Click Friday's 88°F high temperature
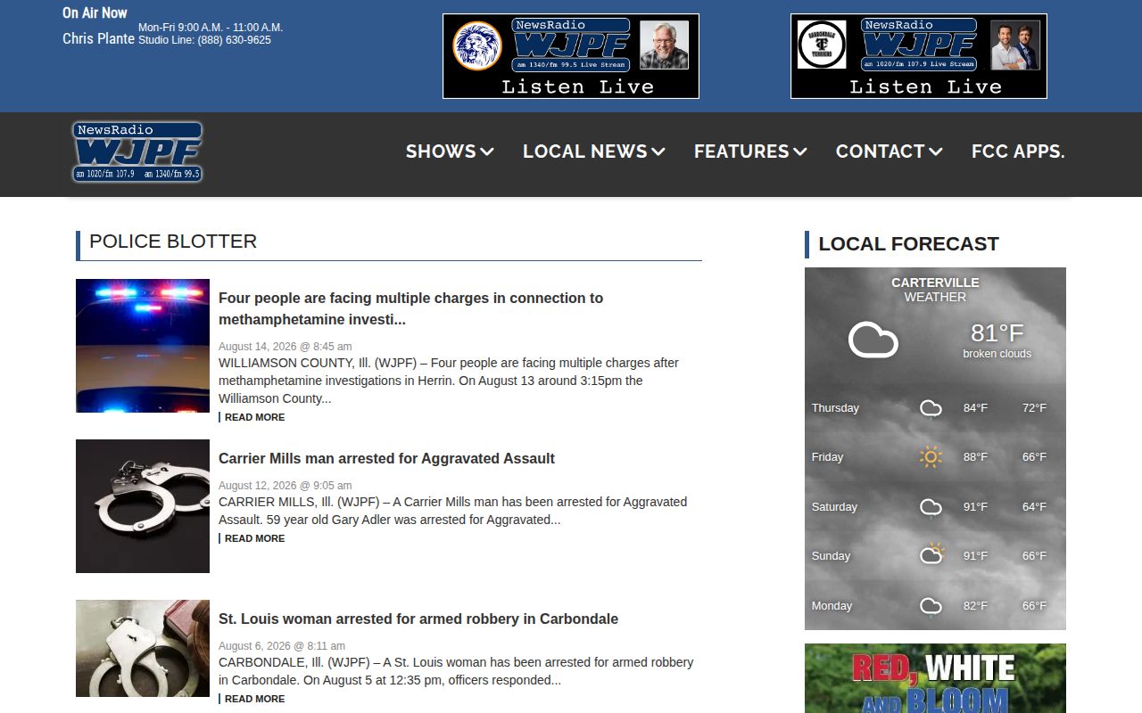 pos(975,457)
